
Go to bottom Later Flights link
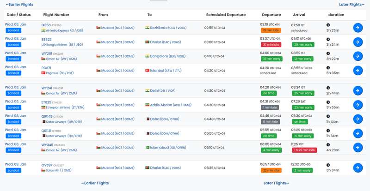coord(276,183)
